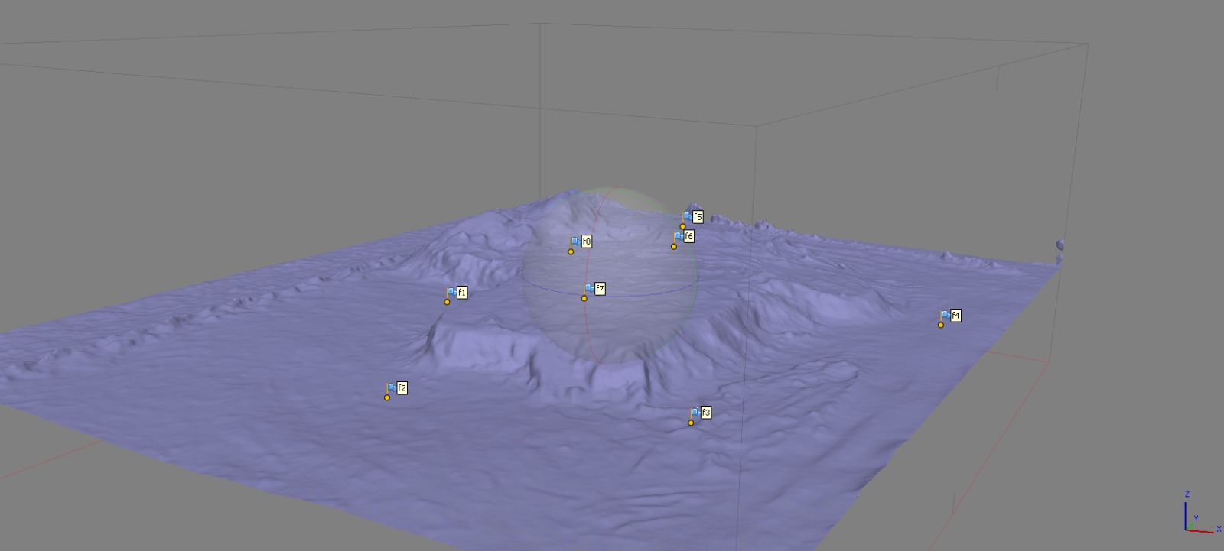Image resolution: width=1224 pixels, height=551 pixels.
Task: Click the "f2" marker label
Action: [x=402, y=388]
